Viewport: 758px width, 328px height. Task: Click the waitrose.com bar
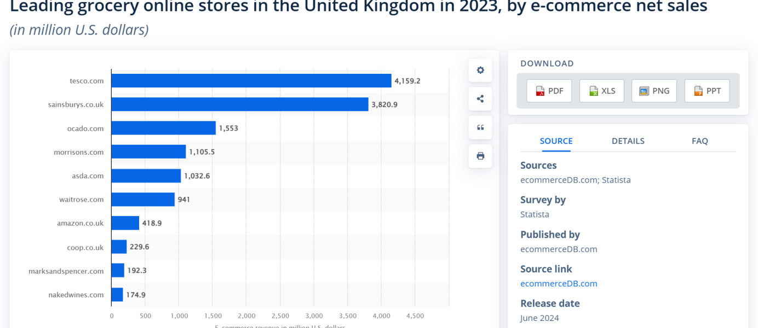(x=143, y=200)
